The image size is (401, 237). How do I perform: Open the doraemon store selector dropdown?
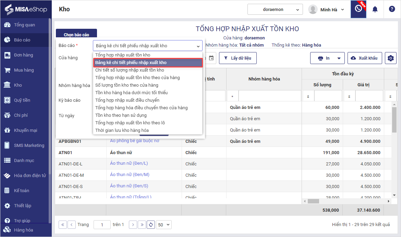click(x=275, y=10)
